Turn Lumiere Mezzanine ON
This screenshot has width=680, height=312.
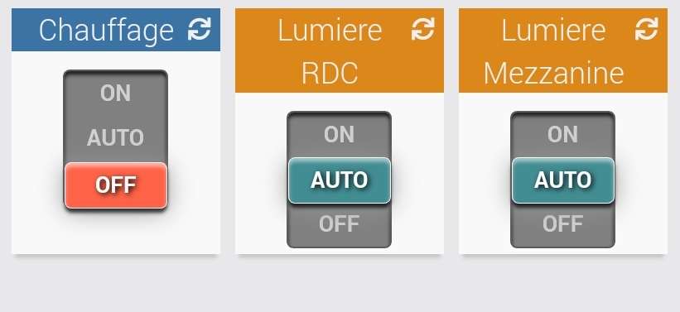(x=563, y=134)
